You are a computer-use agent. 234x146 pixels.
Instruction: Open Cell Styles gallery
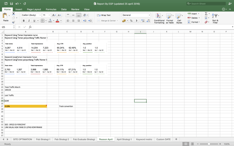[x=179, y=18]
